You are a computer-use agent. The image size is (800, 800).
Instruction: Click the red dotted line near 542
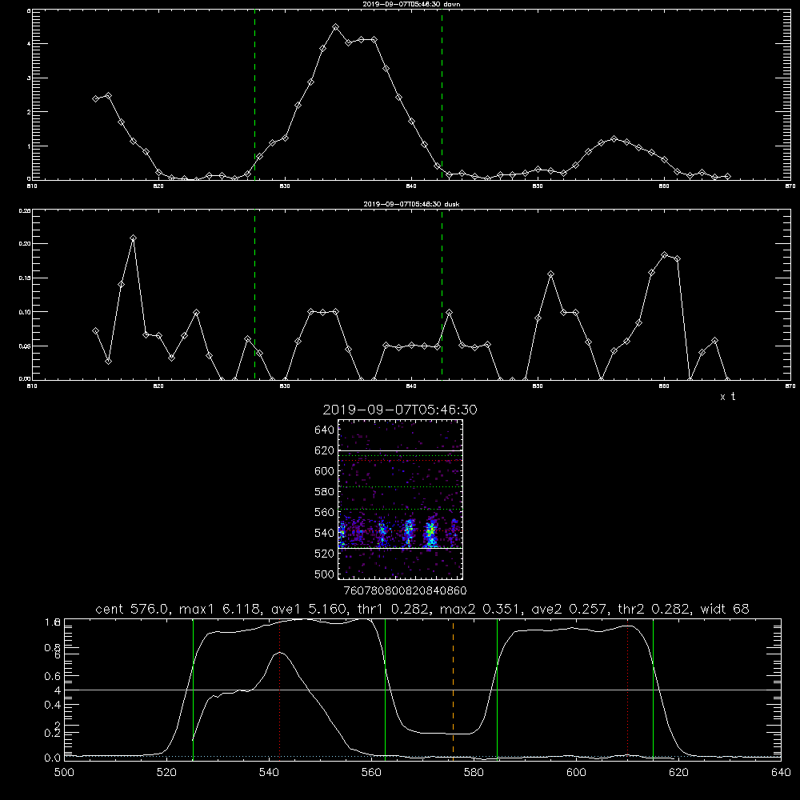pyautogui.click(x=279, y=690)
